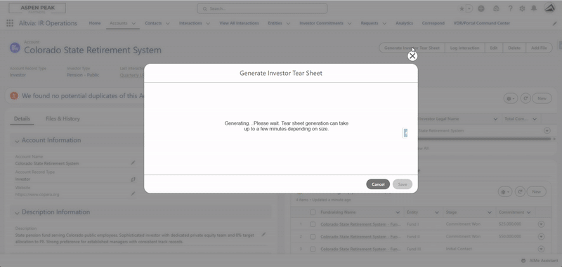Open View All Interactions tab
The height and width of the screenshot is (267, 562).
[239, 23]
